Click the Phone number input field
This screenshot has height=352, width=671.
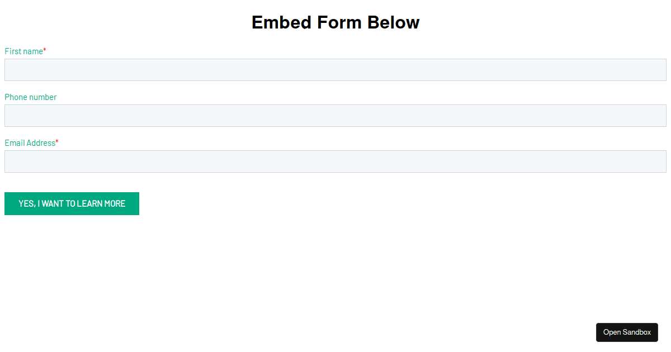335,115
